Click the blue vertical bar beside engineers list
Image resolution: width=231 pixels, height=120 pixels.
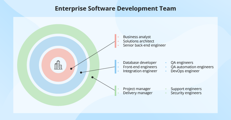click(x=115, y=66)
